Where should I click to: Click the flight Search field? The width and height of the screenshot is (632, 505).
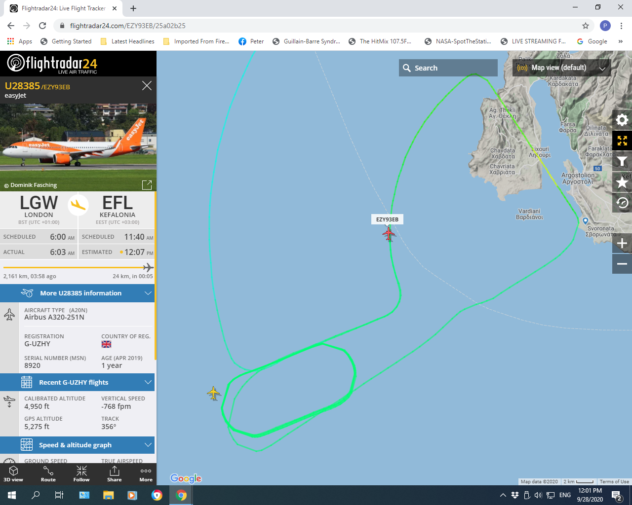tap(448, 68)
